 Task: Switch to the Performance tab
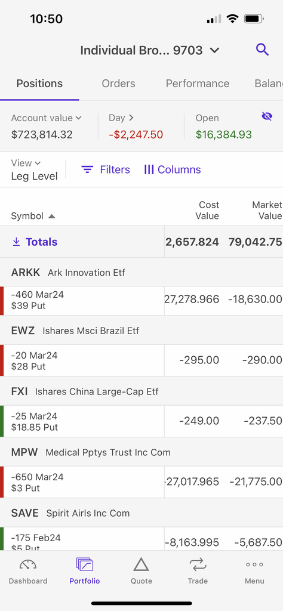[198, 84]
